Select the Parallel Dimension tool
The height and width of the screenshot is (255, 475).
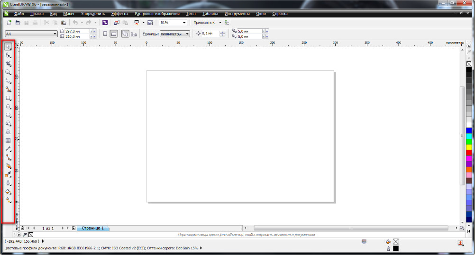tap(8, 149)
